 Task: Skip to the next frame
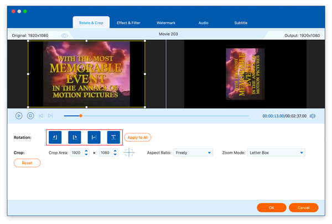coord(50,116)
